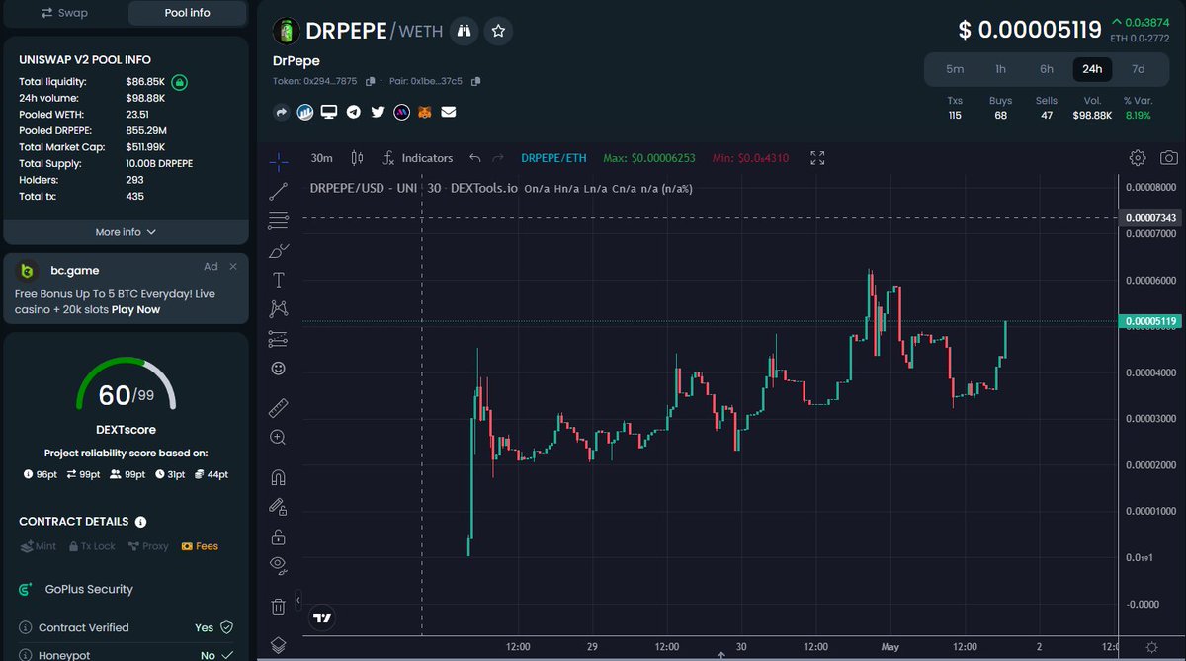The image size is (1186, 661).
Task: Select the 24h stats timeframe
Action: [1092, 69]
